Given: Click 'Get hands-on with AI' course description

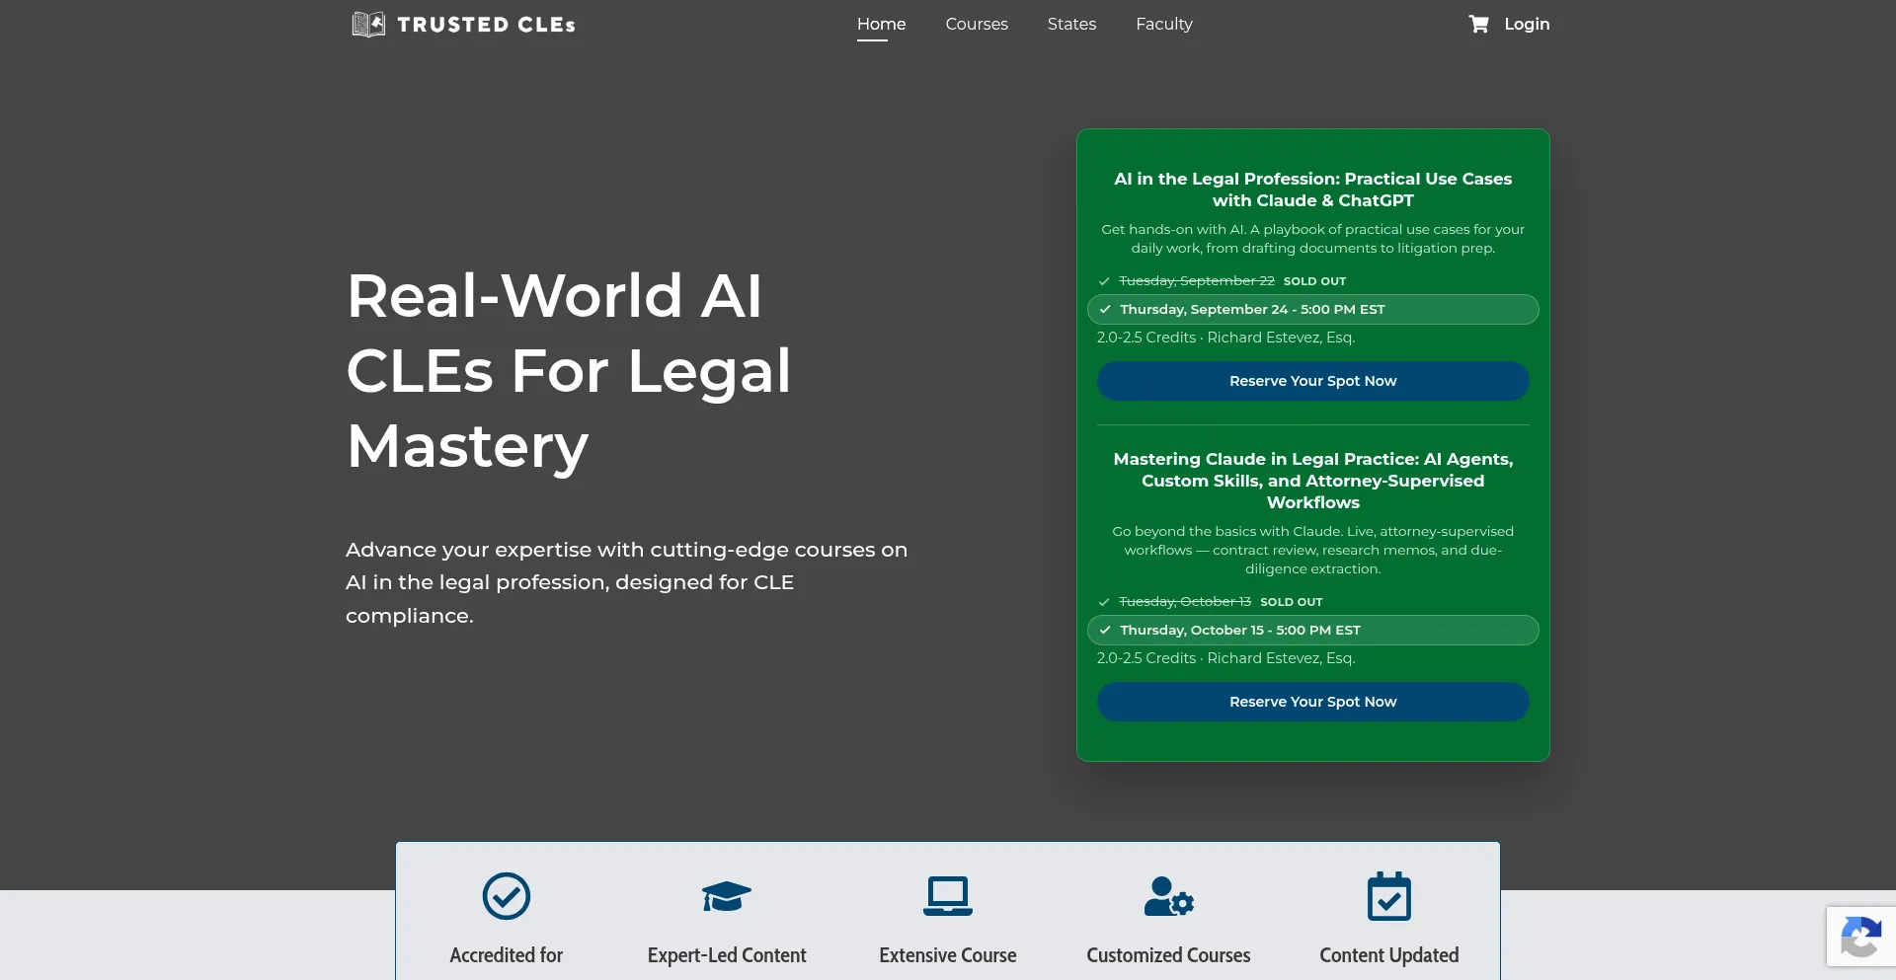Looking at the screenshot, I should (x=1313, y=239).
